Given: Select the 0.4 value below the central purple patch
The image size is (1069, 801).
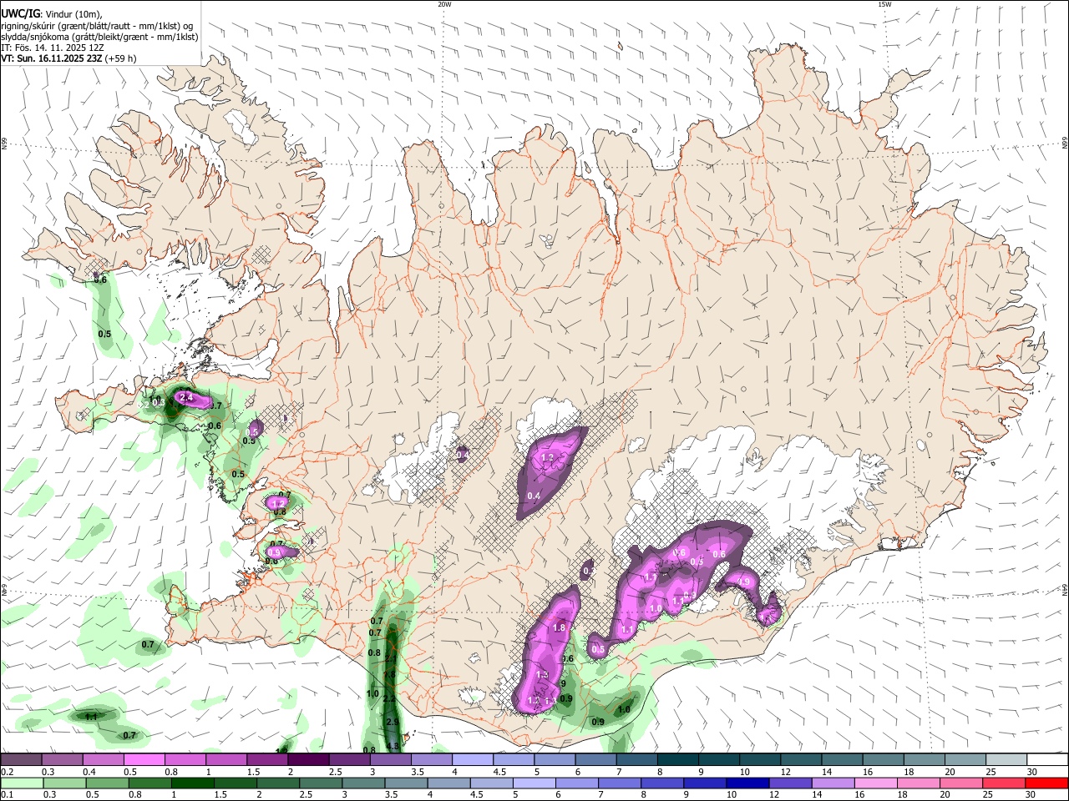Looking at the screenshot, I should tap(534, 496).
